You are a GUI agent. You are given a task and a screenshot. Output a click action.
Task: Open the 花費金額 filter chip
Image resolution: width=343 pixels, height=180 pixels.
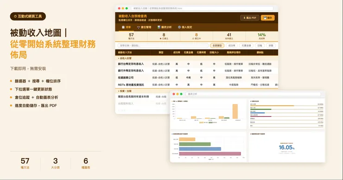[x=246, y=45]
